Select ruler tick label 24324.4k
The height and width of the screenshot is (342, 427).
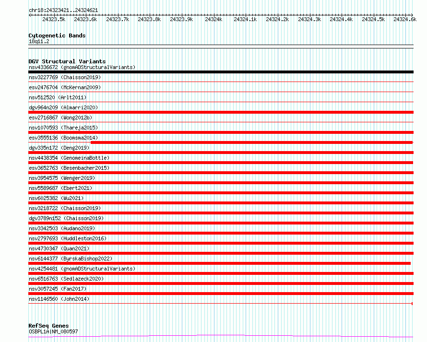(341, 19)
